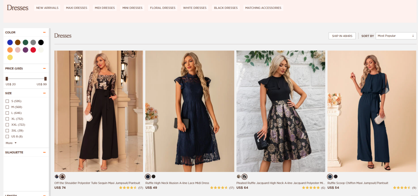Filter by the brown color swatch

(x=18, y=42)
